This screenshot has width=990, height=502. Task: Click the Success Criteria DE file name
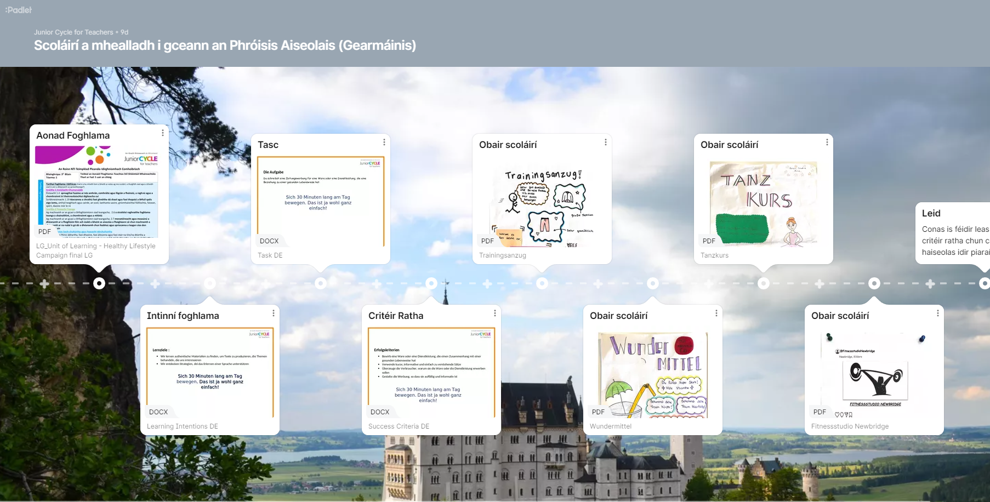(399, 426)
